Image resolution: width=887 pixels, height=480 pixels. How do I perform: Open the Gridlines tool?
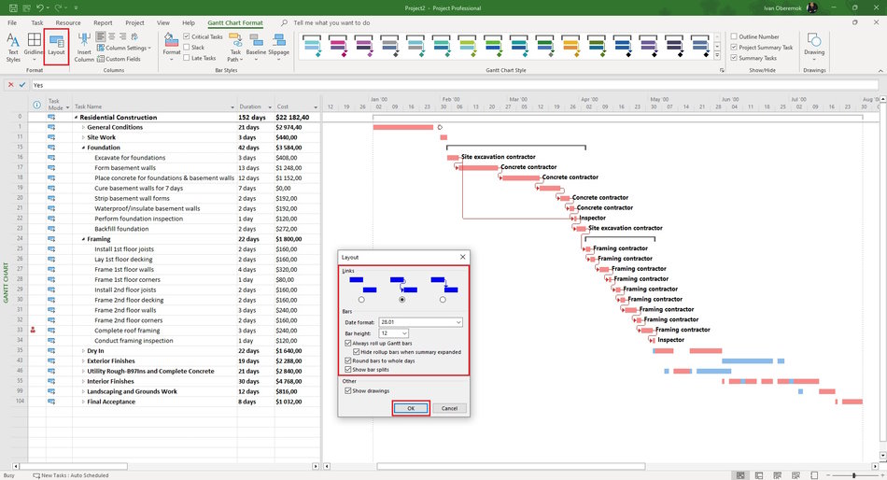(34, 48)
